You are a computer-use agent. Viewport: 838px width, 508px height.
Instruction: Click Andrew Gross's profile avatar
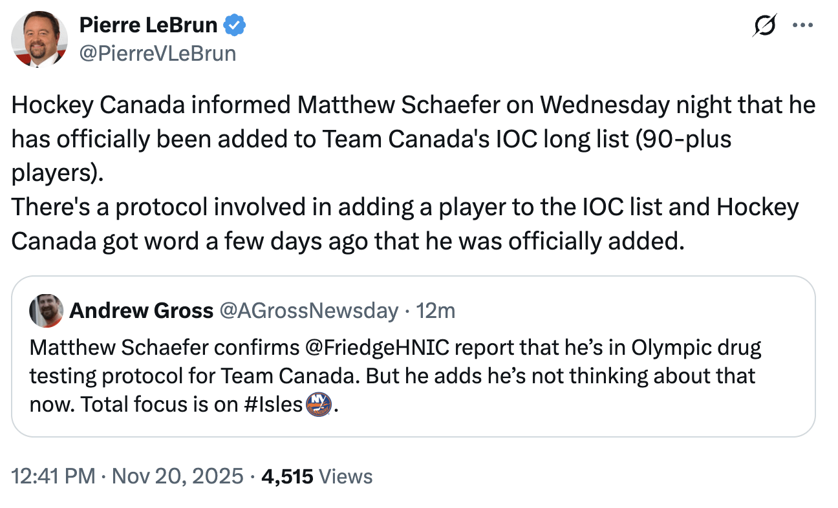(46, 311)
